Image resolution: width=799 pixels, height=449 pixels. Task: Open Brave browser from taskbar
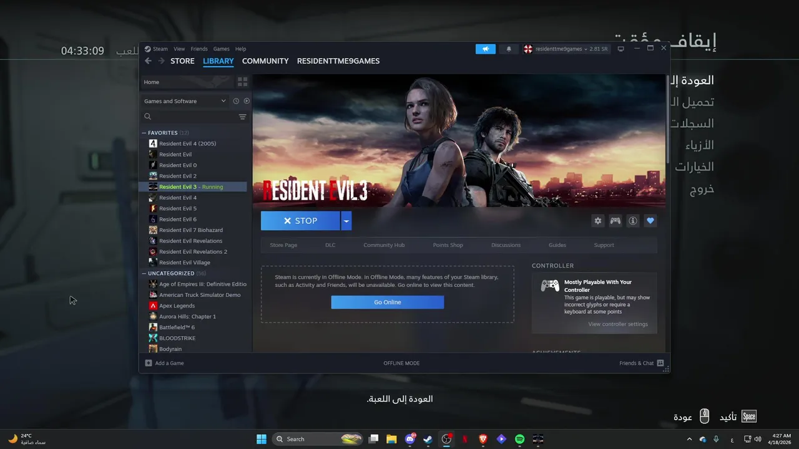483,439
